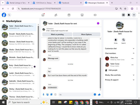Reload the page
The image size is (140, 105).
click(x=13, y=9)
